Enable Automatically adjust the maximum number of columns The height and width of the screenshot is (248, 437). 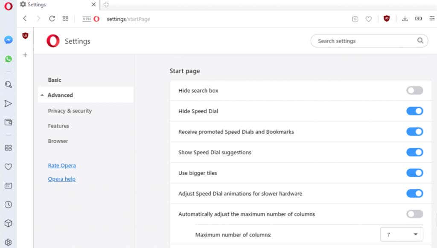[414, 214]
